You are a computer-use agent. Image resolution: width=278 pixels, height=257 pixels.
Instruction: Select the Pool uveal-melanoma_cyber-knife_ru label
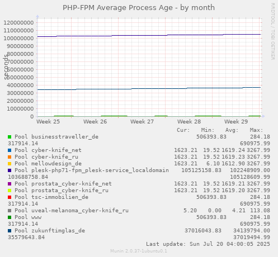tap(72, 211)
